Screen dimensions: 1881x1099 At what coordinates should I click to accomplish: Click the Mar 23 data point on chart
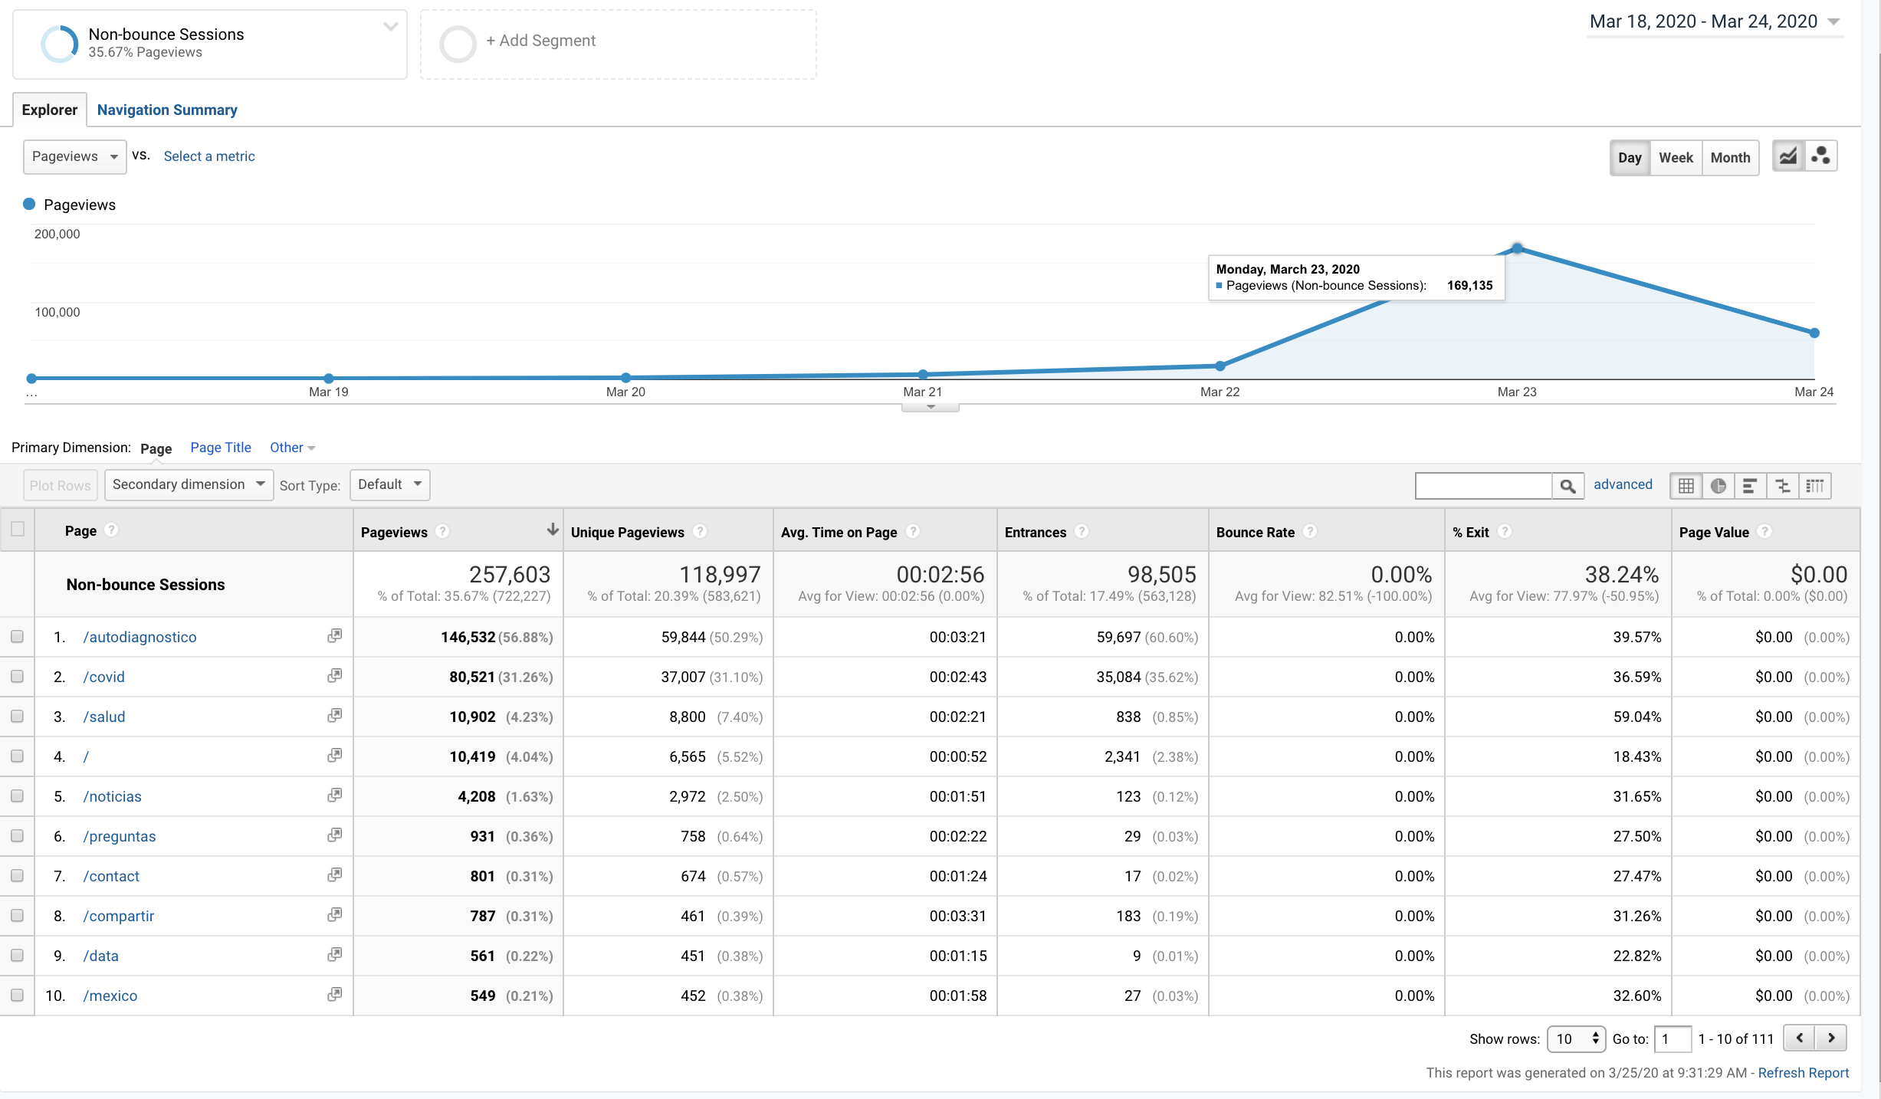pos(1517,248)
